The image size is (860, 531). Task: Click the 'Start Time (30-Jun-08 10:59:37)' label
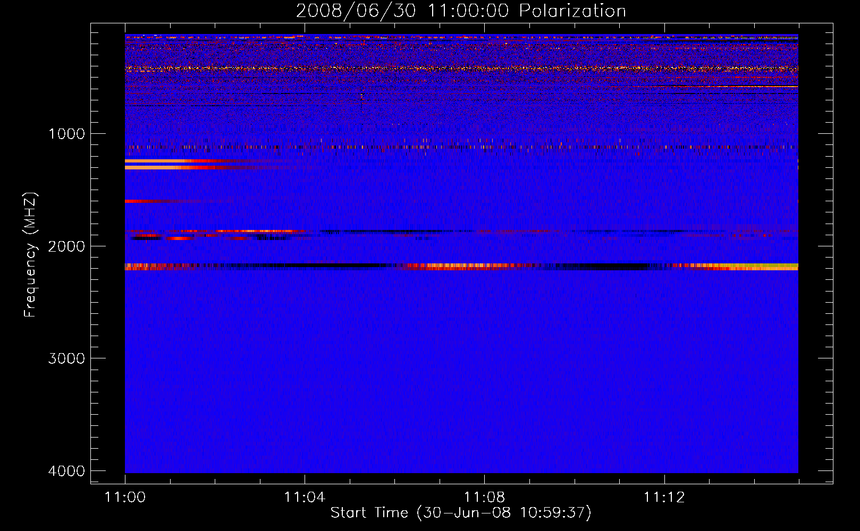tap(461, 513)
